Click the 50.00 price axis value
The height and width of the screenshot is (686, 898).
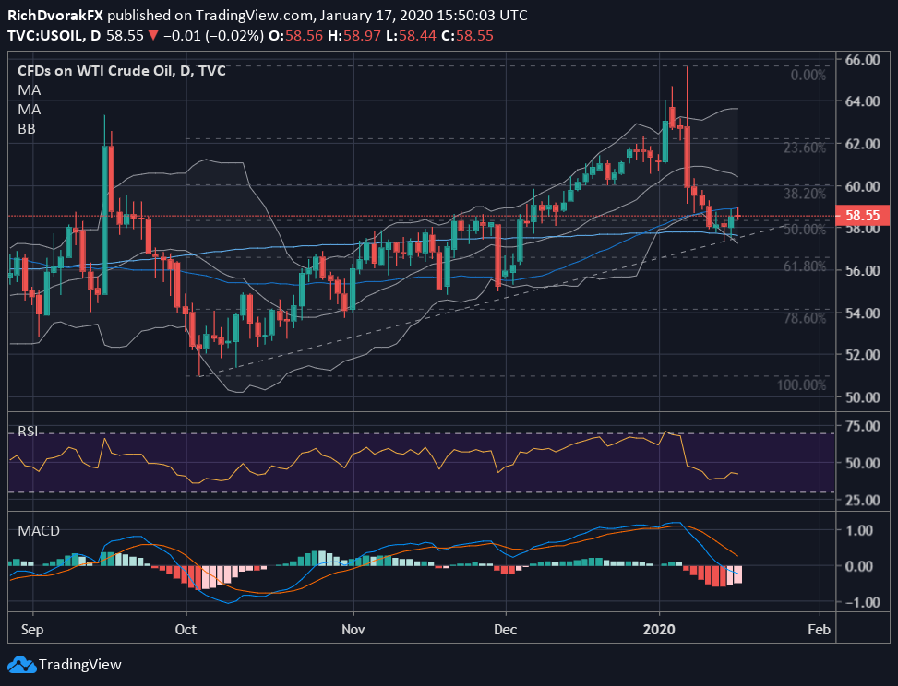point(863,396)
